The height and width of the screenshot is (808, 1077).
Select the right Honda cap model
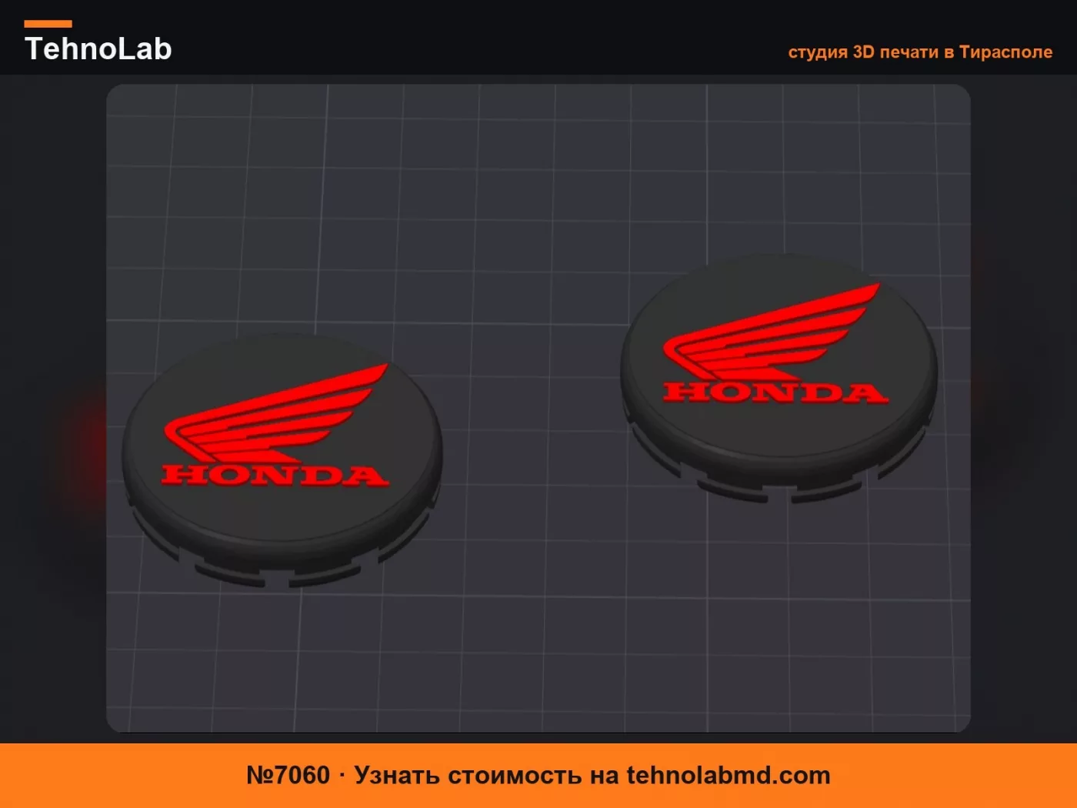779,378
